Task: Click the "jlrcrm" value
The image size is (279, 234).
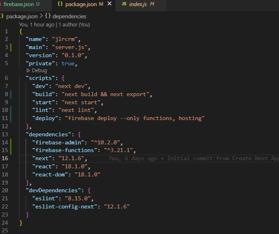Action: [x=65, y=39]
